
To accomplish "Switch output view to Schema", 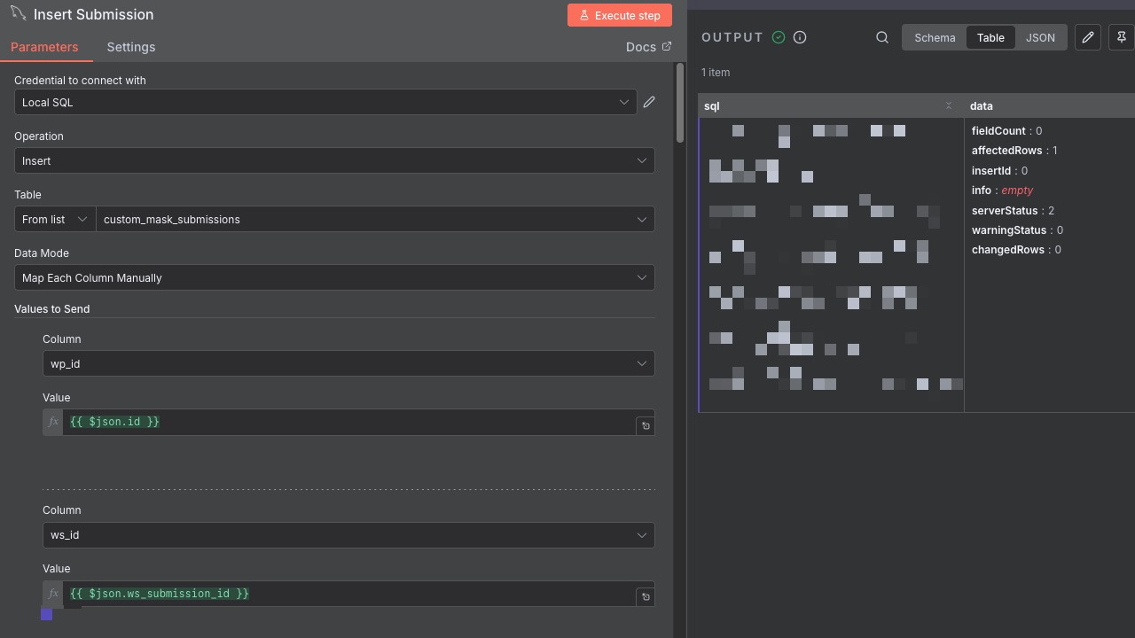I will coord(935,37).
